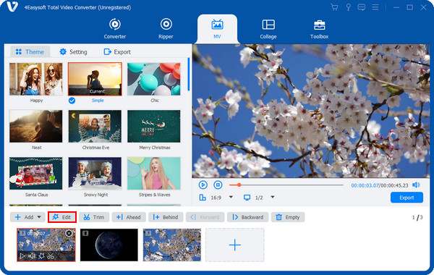Select the third blossom clip thumbnail
The width and height of the screenshot is (434, 275).
(172, 245)
